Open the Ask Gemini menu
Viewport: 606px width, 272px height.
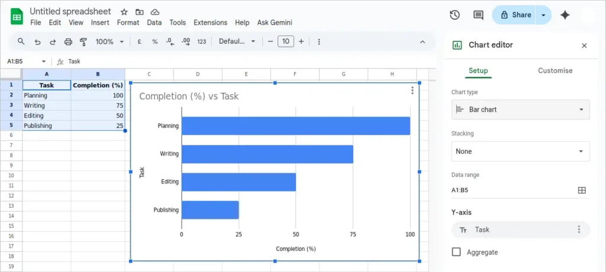click(x=275, y=23)
